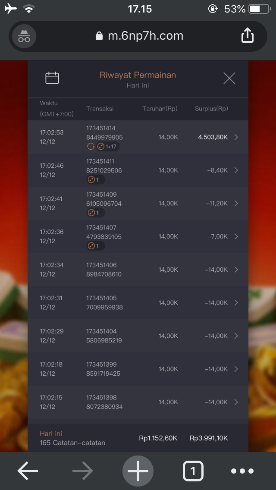Open the calendar date filter icon
Viewport: 276px width, 490px height.
[52, 78]
